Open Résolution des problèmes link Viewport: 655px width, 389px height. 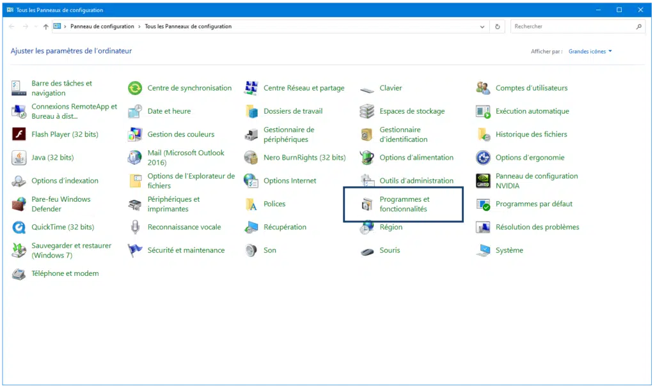[x=537, y=227]
